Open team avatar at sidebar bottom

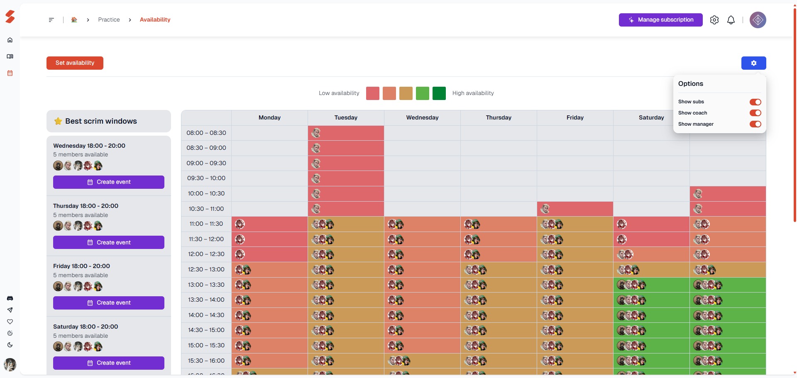10,365
